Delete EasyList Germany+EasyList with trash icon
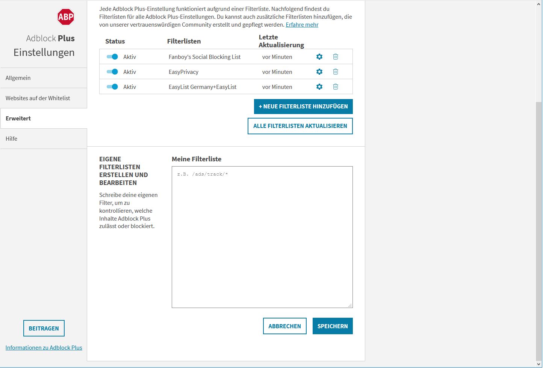This screenshot has width=543, height=368. point(336,87)
